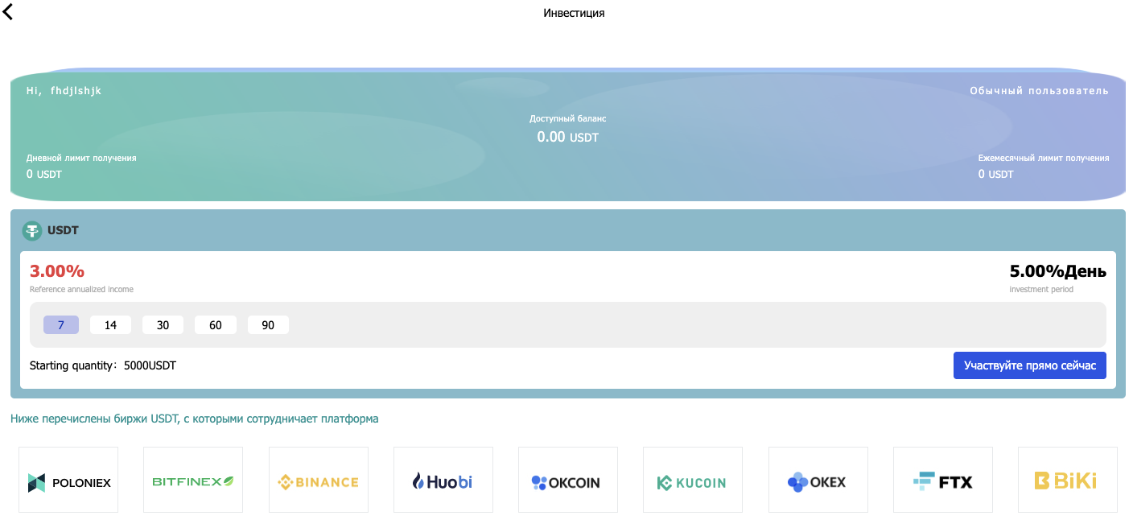Open the Huobi exchange logo
The width and height of the screenshot is (1133, 524).
coord(443,480)
